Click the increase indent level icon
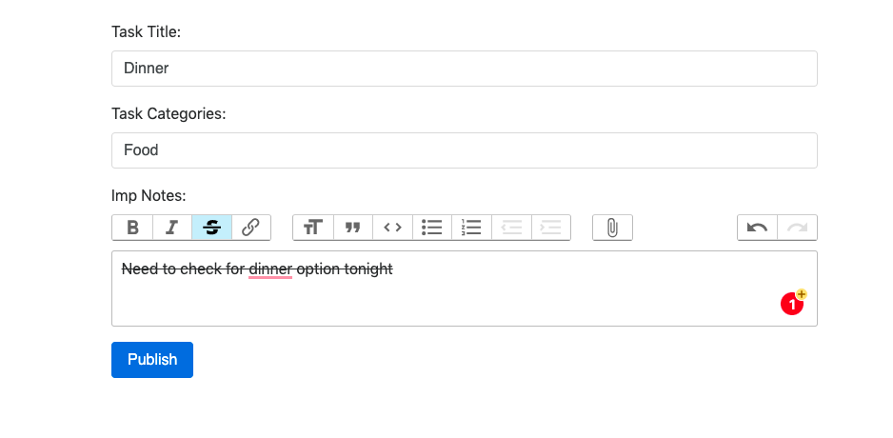893x438 pixels. coord(550,228)
